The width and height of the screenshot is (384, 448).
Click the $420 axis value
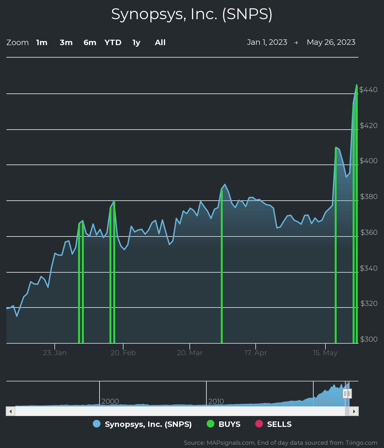click(369, 125)
